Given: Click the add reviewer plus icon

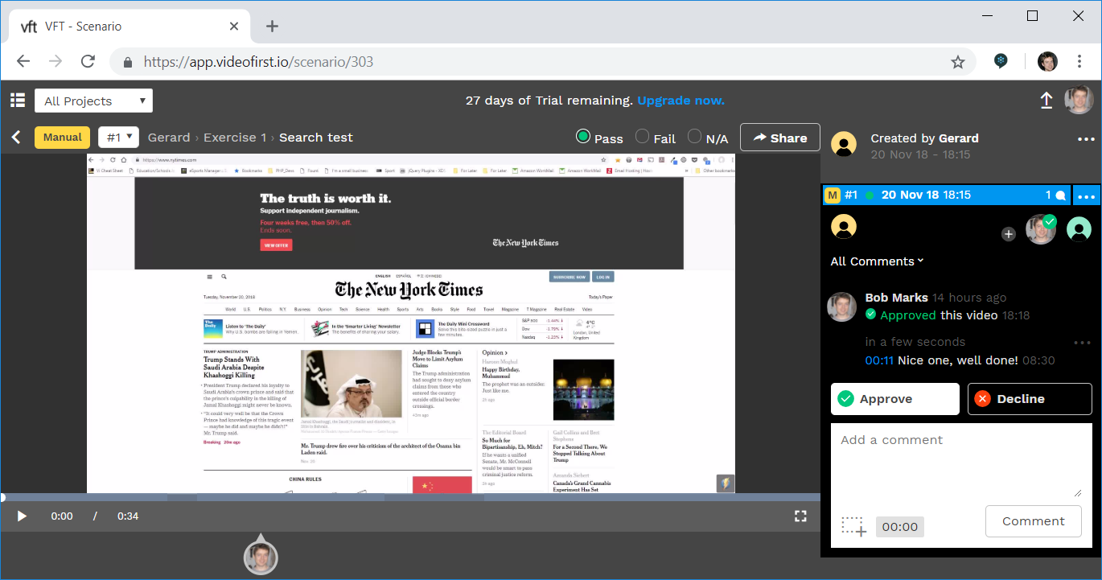Looking at the screenshot, I should coord(1009,234).
